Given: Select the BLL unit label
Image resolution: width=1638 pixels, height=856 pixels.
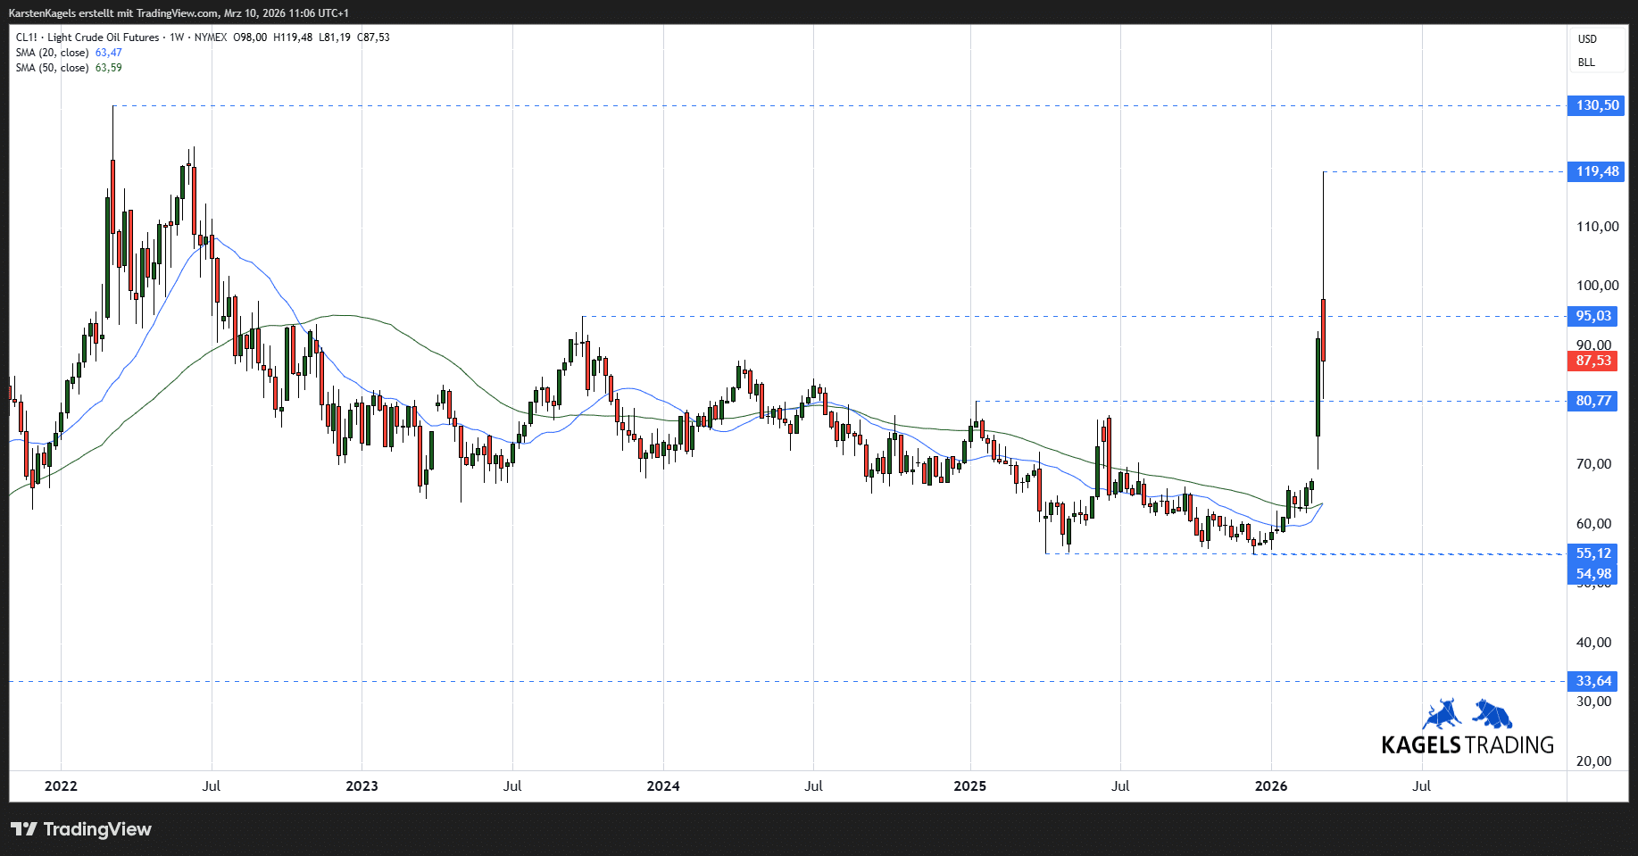Looking at the screenshot, I should point(1586,62).
